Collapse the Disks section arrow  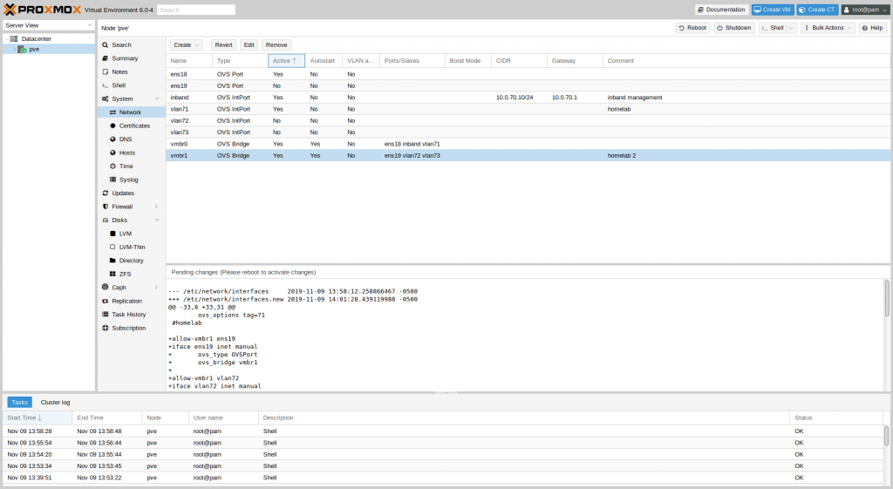point(157,221)
